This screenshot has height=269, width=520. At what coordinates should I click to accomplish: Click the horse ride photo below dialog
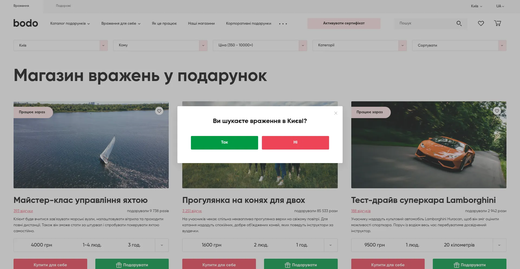pos(260,176)
